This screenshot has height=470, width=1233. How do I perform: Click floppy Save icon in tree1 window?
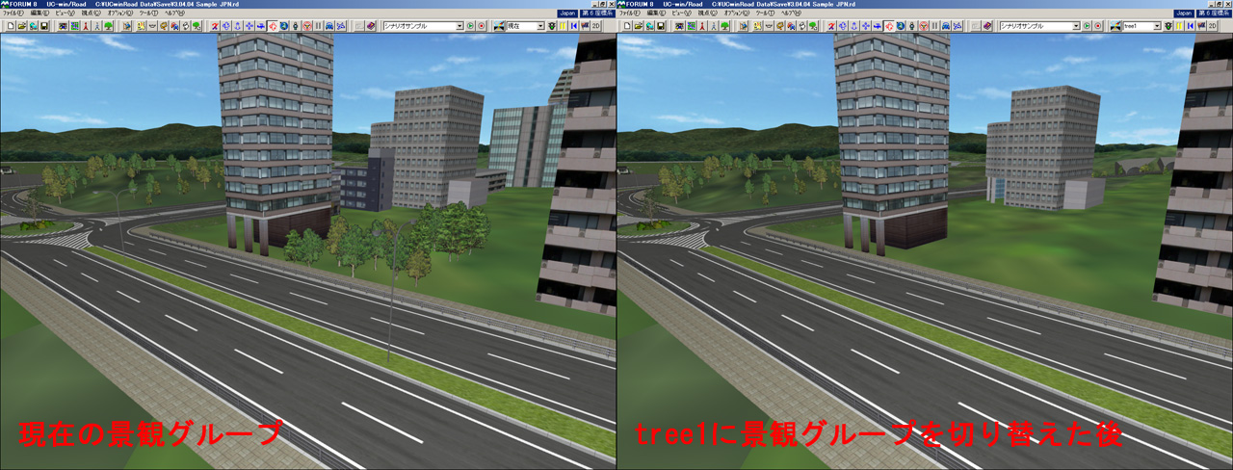tap(661, 26)
